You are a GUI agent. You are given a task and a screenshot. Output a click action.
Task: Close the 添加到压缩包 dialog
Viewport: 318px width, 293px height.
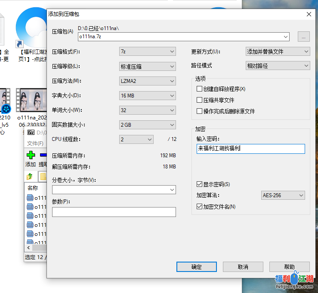coord(309,14)
